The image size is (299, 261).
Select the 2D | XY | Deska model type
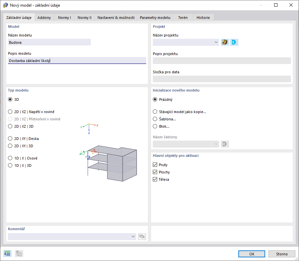pos(10,139)
